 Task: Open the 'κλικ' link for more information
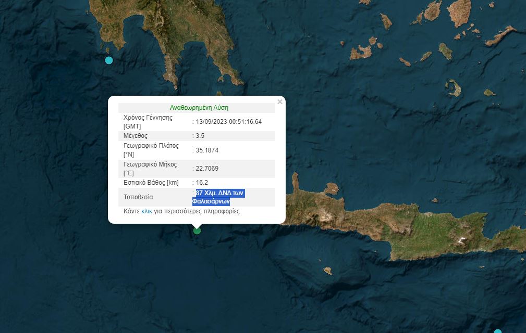pos(146,211)
